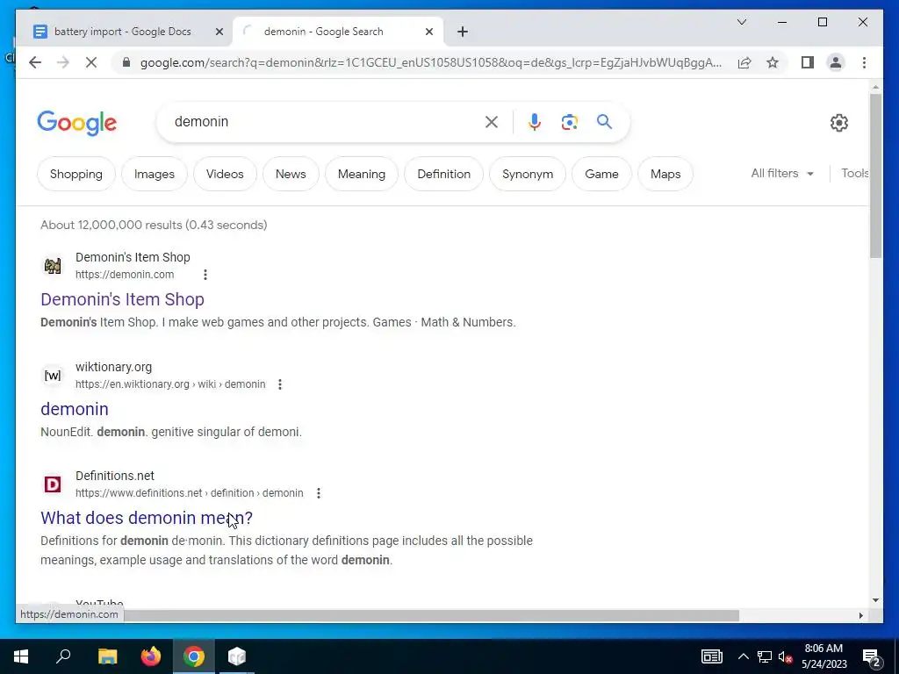Open the wiktionary demonin result link
This screenshot has width=899, height=674.
pos(75,409)
